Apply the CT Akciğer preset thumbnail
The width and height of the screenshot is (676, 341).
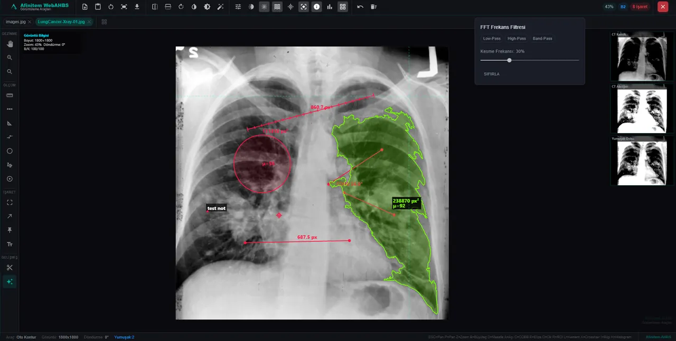(642, 108)
